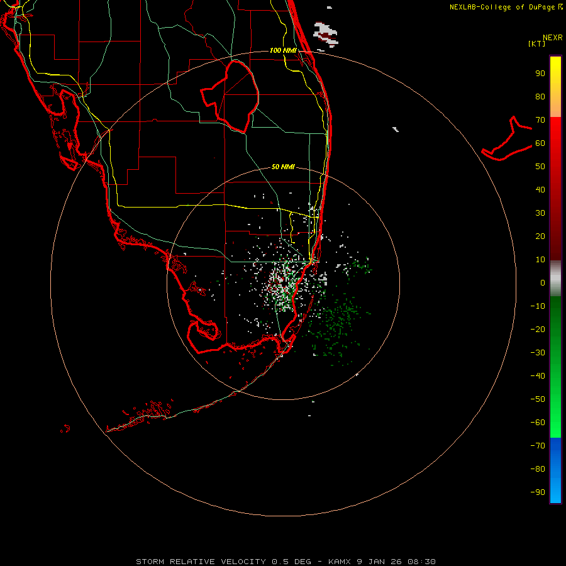Click the 40 kt scale label
Screen dimensions: 566x566
[x=540, y=190]
